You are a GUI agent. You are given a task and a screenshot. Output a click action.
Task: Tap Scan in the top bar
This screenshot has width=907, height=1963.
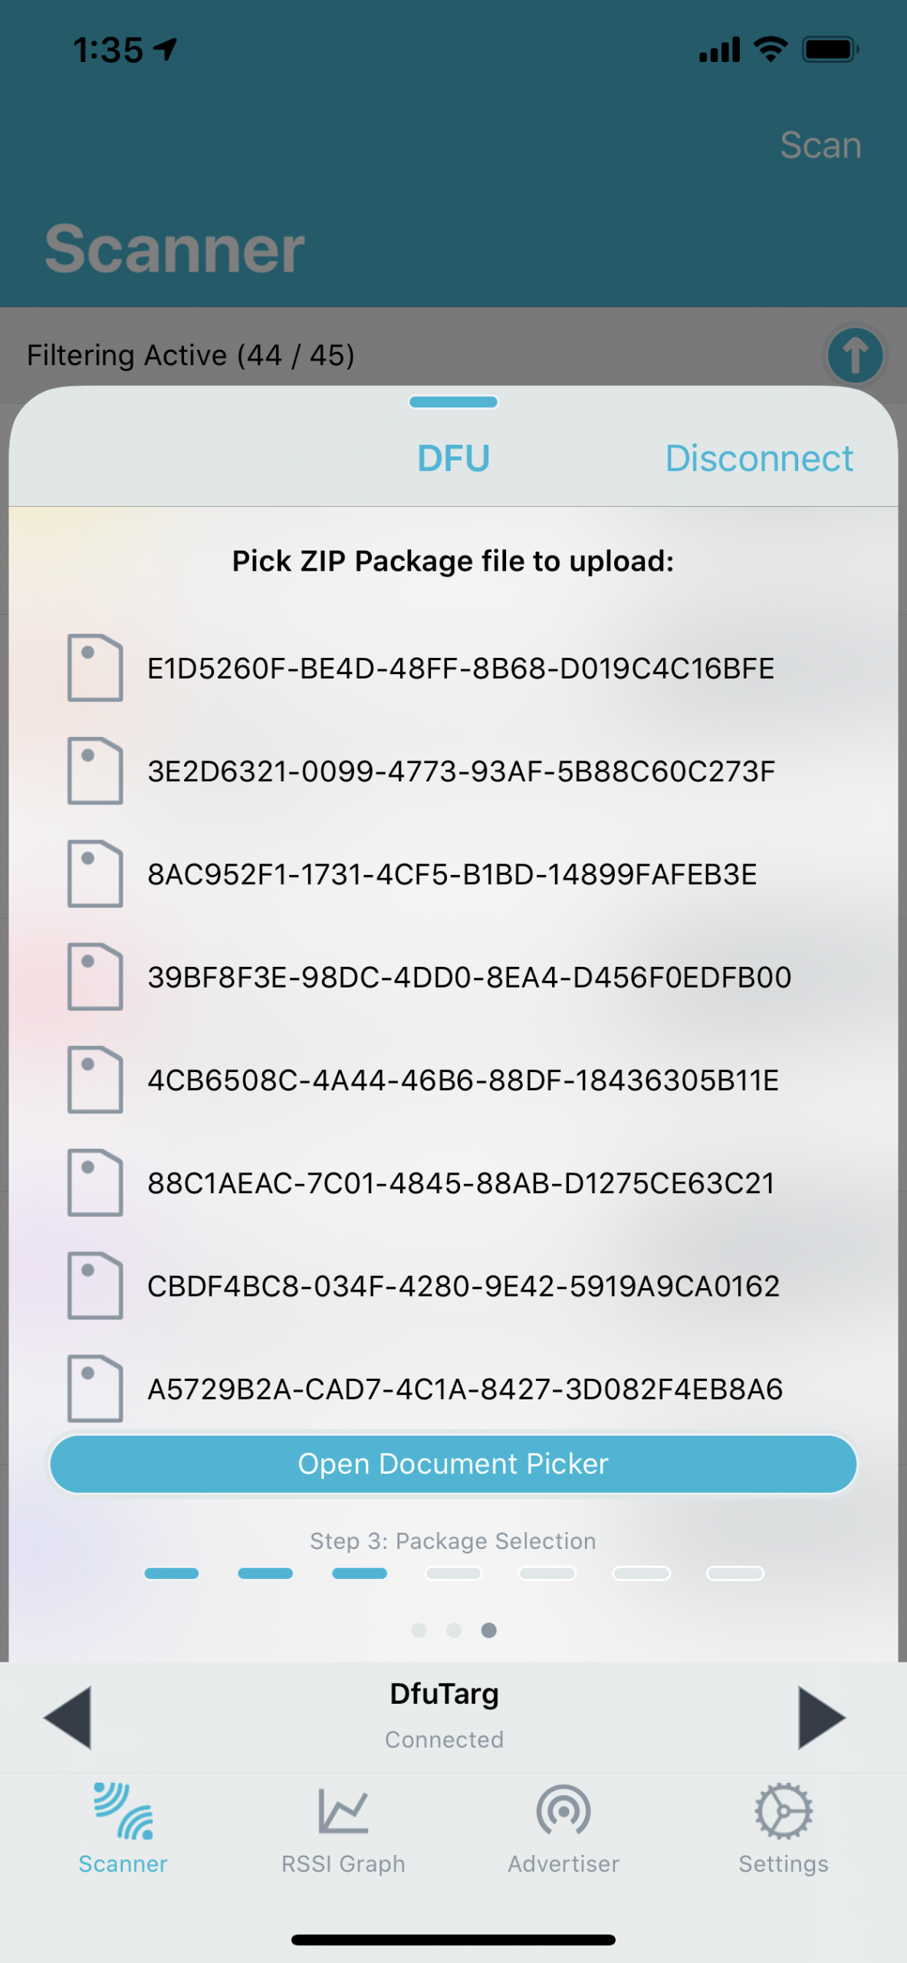coord(820,145)
